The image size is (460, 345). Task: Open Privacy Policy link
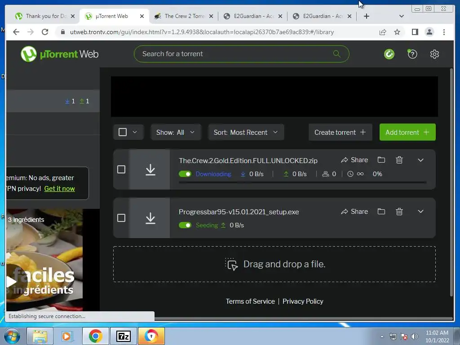303,301
